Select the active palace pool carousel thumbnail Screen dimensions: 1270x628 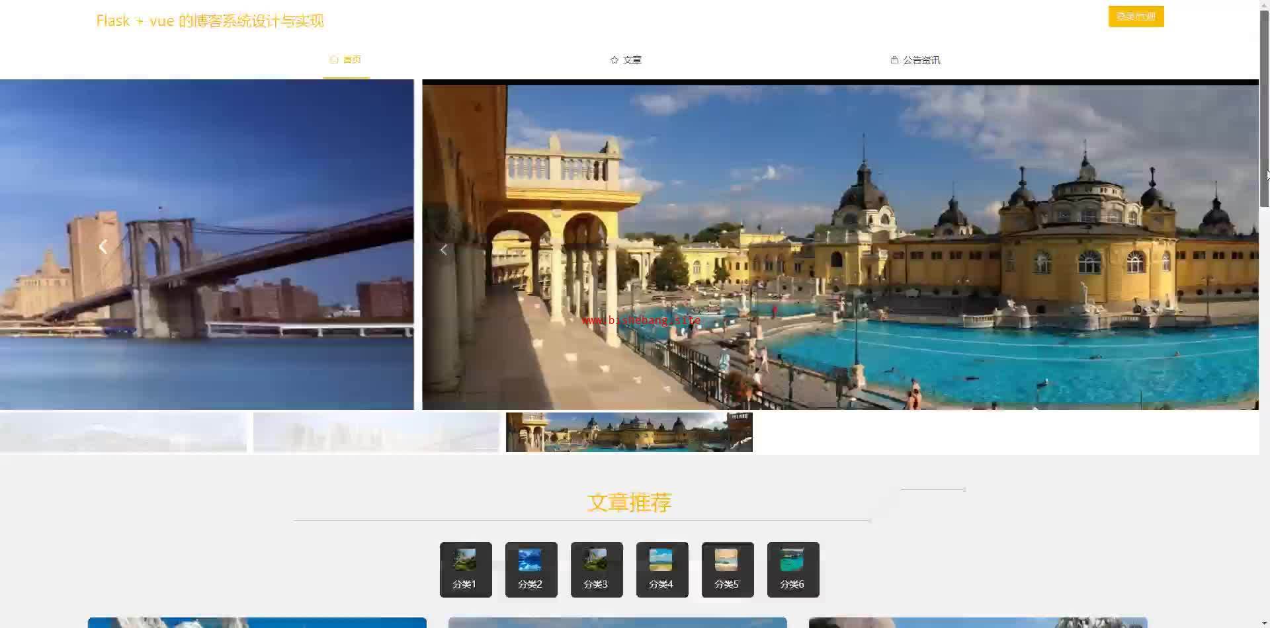tap(629, 432)
